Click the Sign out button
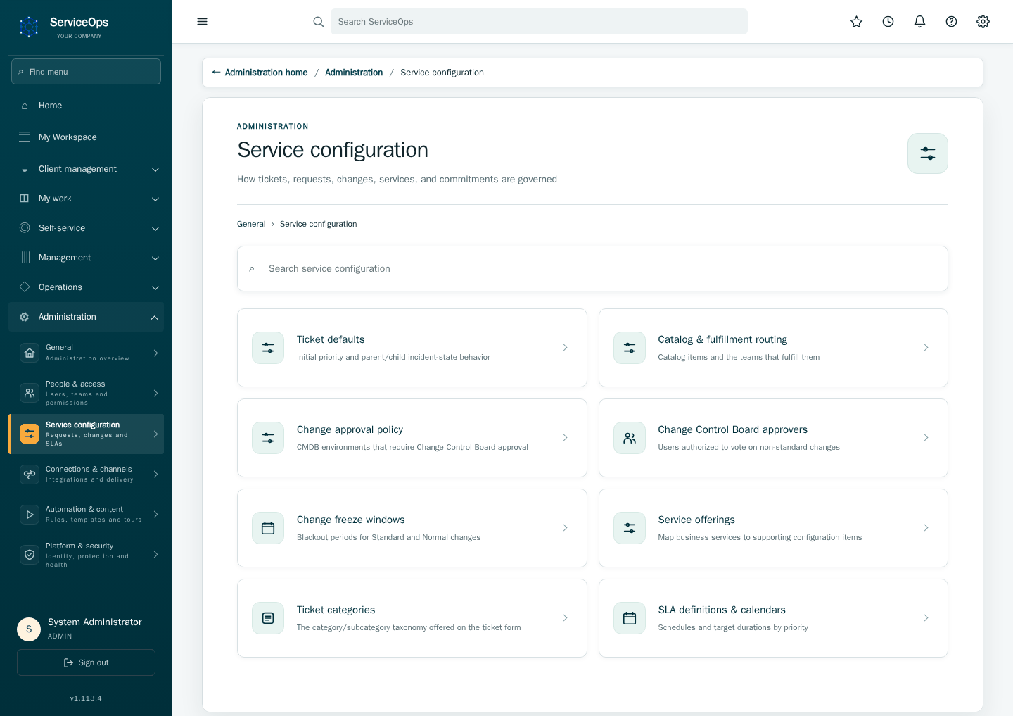 (86, 662)
